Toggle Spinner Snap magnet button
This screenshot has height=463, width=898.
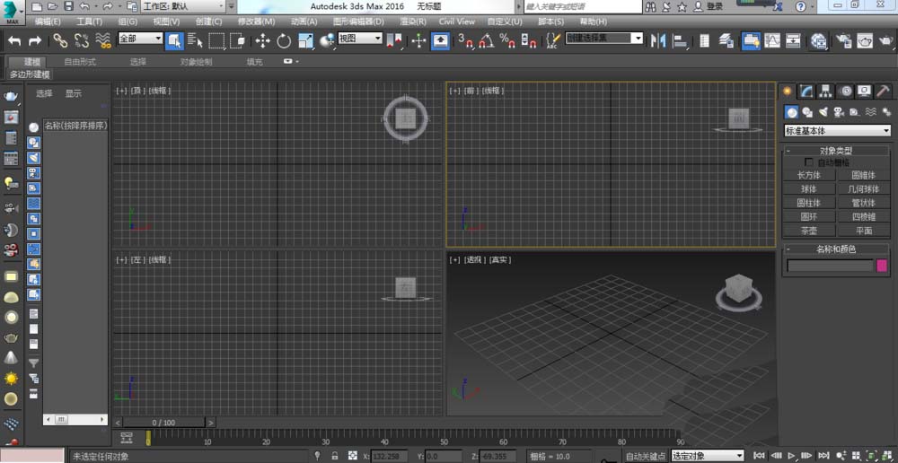pyautogui.click(x=529, y=40)
